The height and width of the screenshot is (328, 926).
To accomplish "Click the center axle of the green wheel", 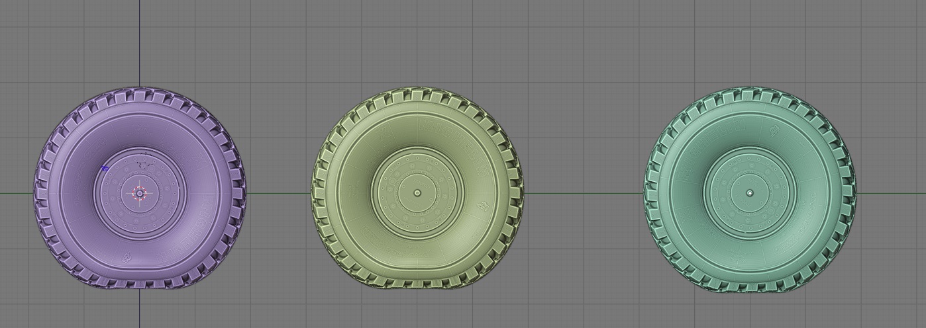I will (417, 193).
